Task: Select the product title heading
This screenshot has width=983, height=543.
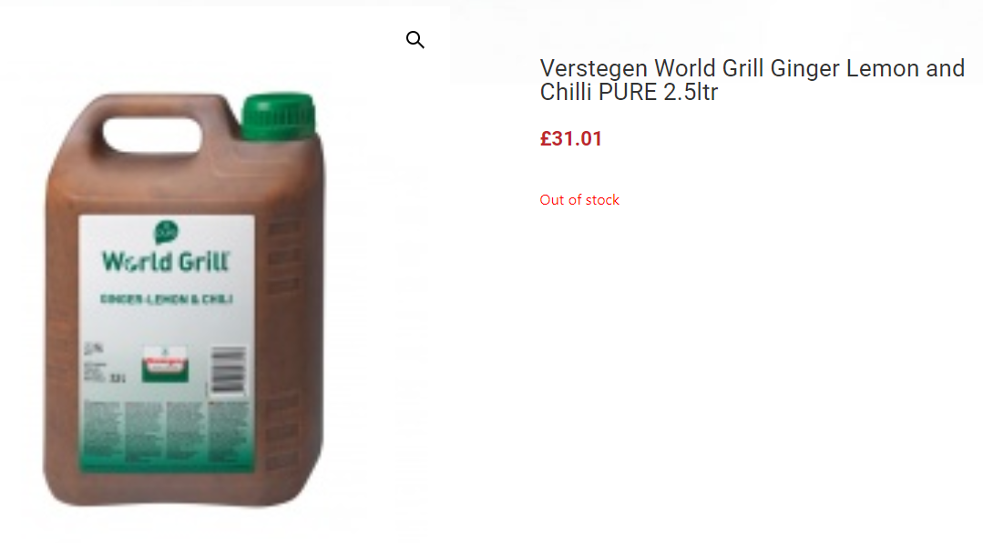Action: pyautogui.click(x=753, y=80)
